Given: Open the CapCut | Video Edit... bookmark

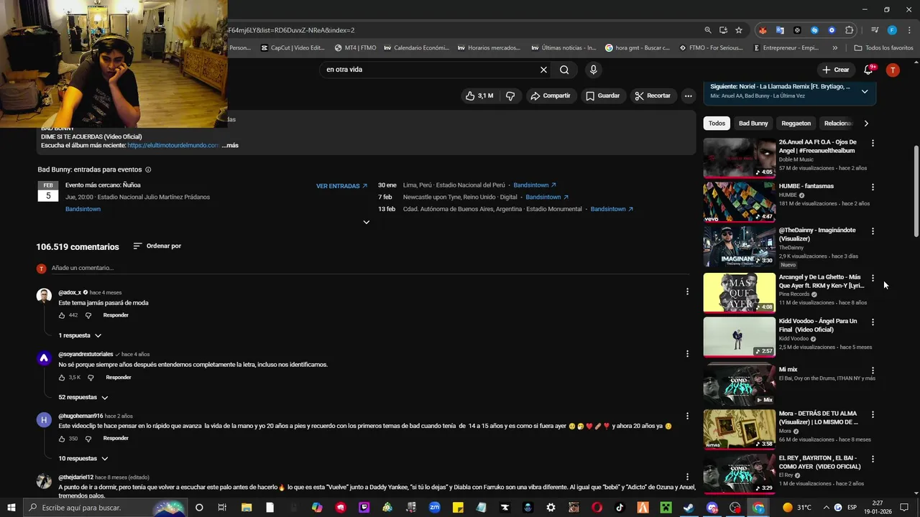Looking at the screenshot, I should point(293,48).
